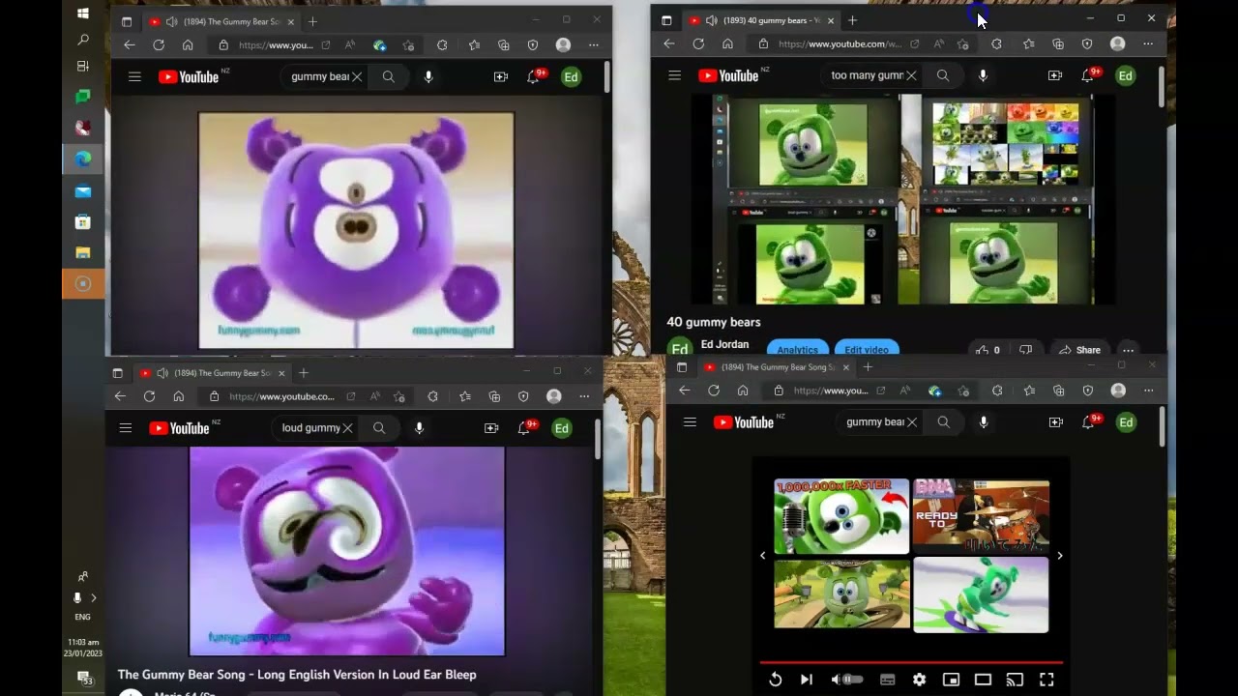Open Edge settings menu in loud gummy window
The width and height of the screenshot is (1238, 696).
click(x=584, y=396)
